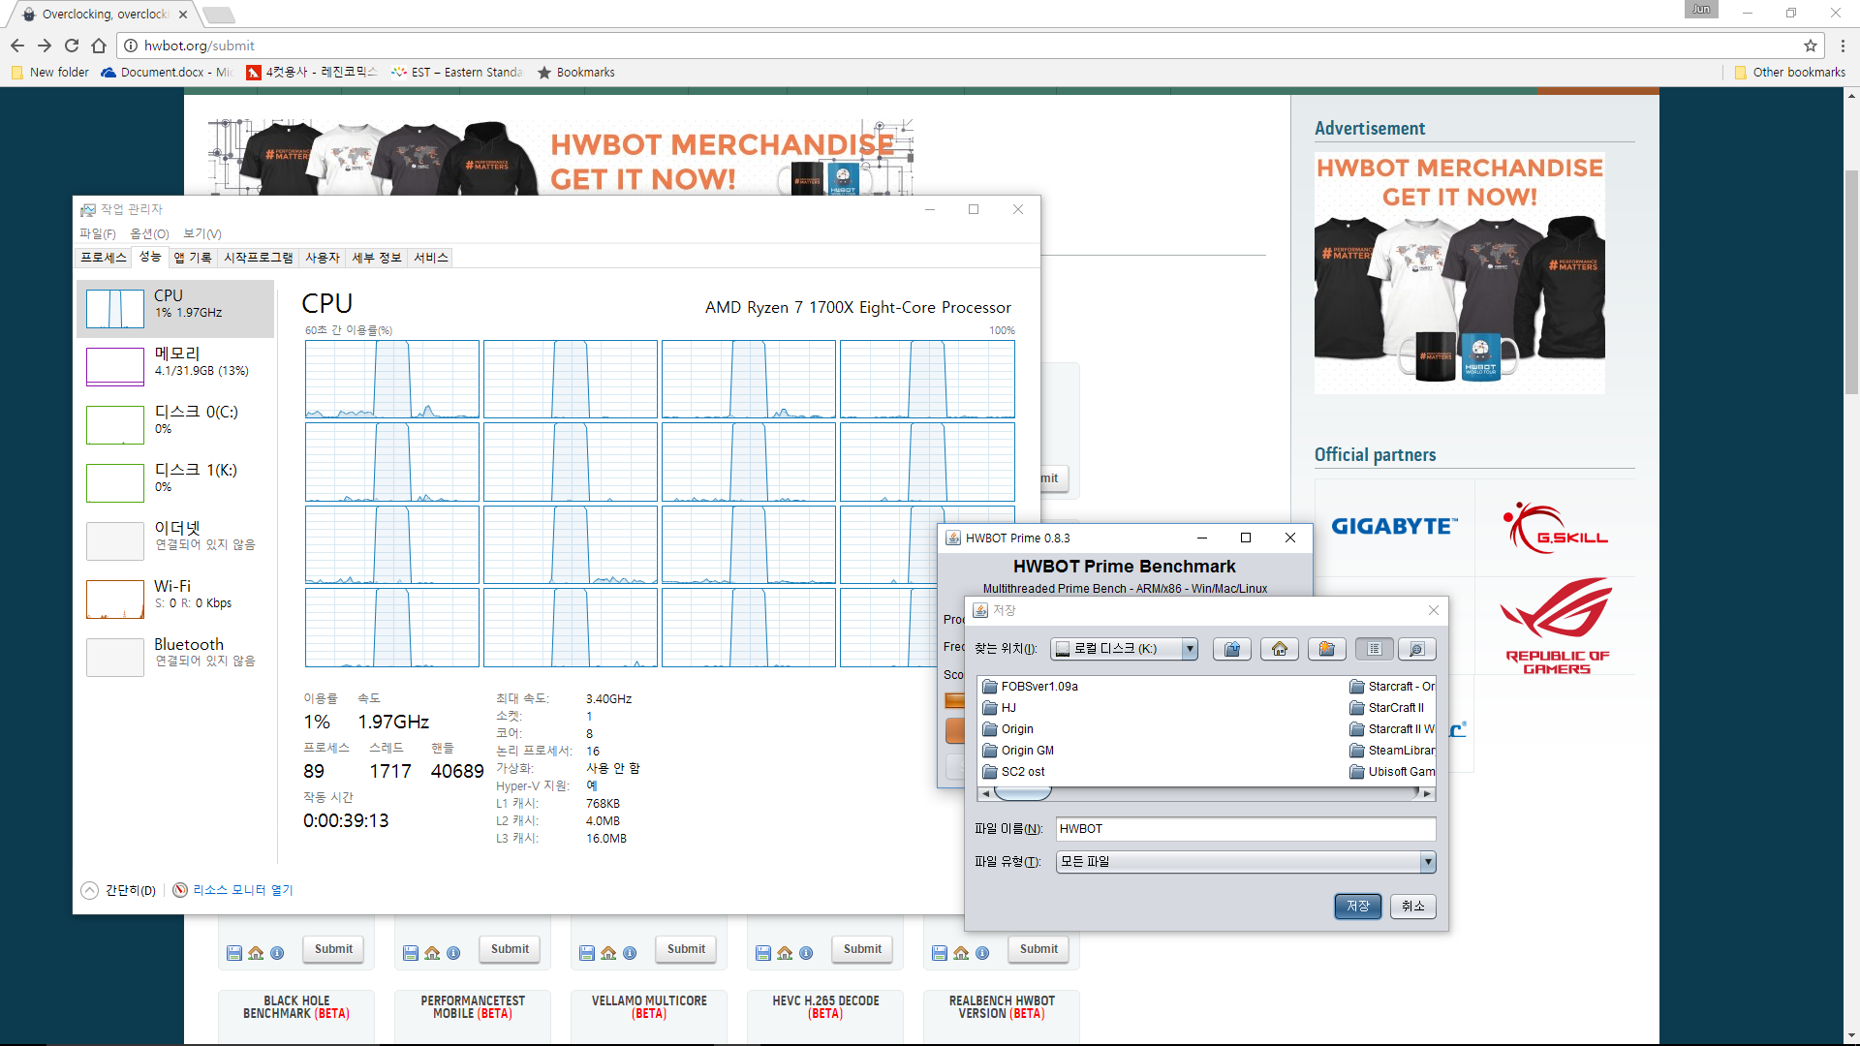Click Submit above Black Hole Benchmark card
This screenshot has width=1860, height=1046.
(x=333, y=950)
